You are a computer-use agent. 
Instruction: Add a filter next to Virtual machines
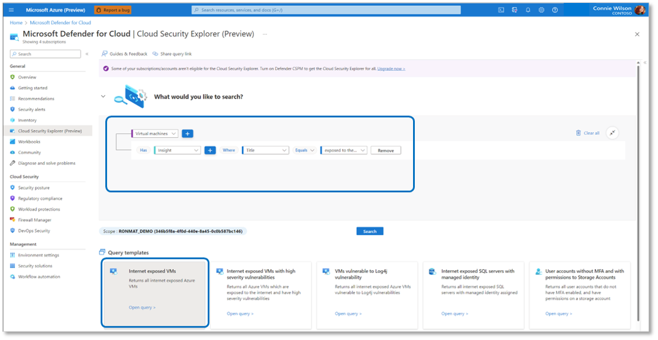(187, 134)
